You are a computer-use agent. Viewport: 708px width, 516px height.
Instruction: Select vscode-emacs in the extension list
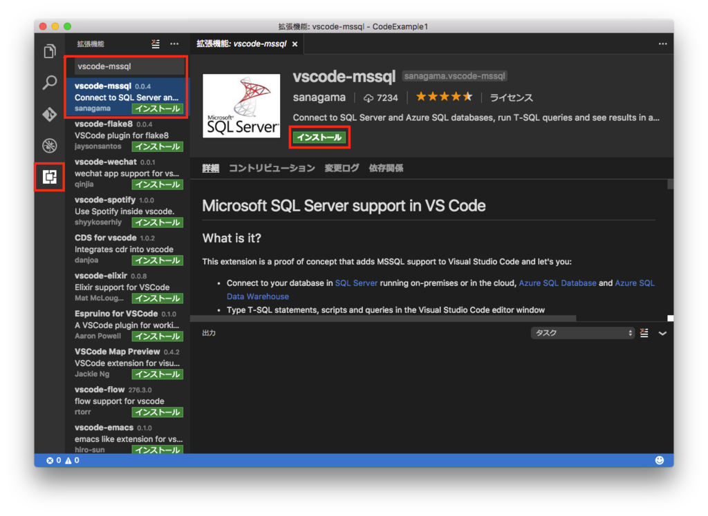tap(128, 437)
